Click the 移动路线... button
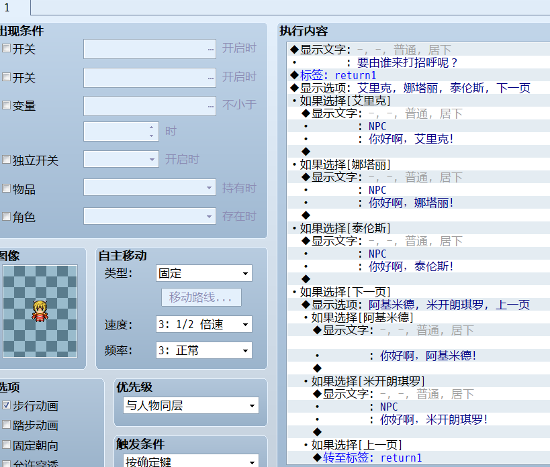The image size is (550, 467). point(201,297)
